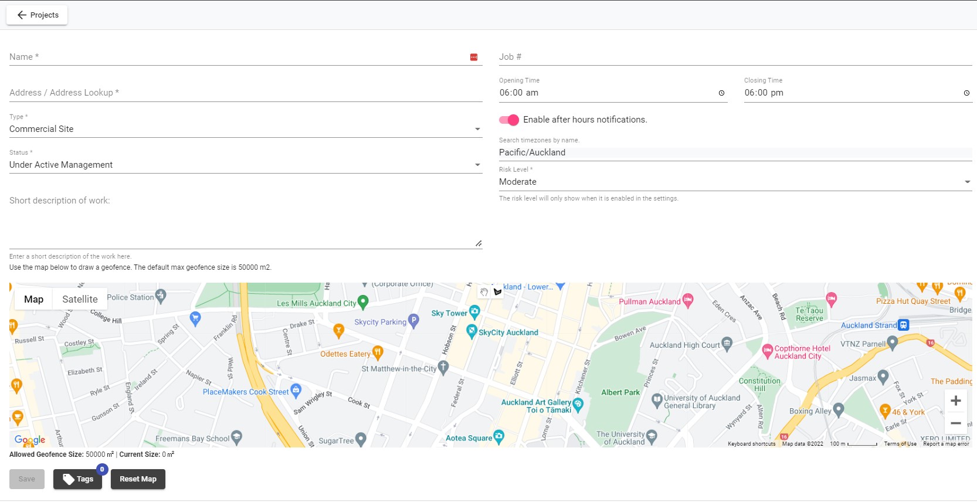The width and height of the screenshot is (977, 502).
Task: Click the Pacific/Auckland timezone field
Action: pyautogui.click(x=735, y=152)
